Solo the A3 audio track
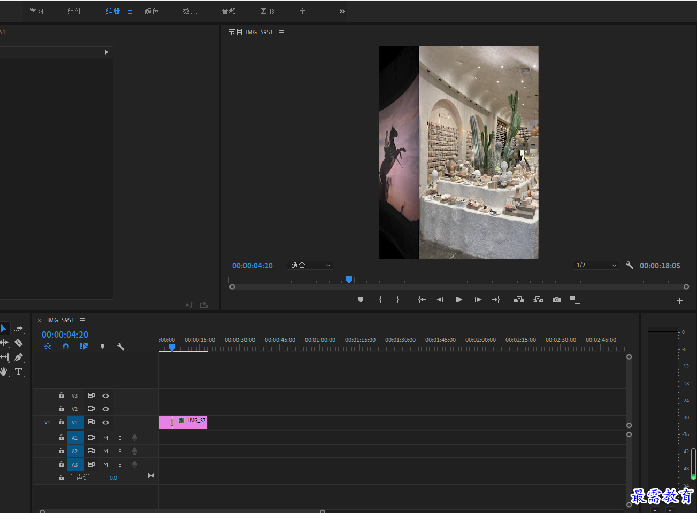The width and height of the screenshot is (697, 513). coord(120,464)
